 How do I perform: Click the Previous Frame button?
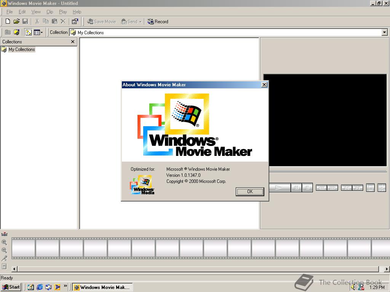tap(321, 188)
